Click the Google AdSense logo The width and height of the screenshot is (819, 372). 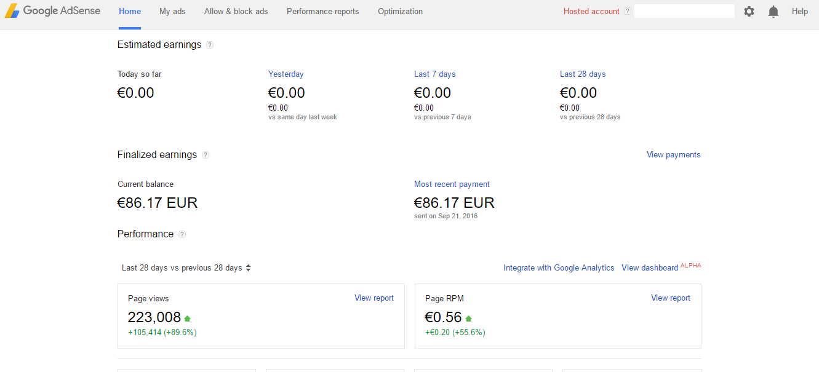pyautogui.click(x=52, y=11)
